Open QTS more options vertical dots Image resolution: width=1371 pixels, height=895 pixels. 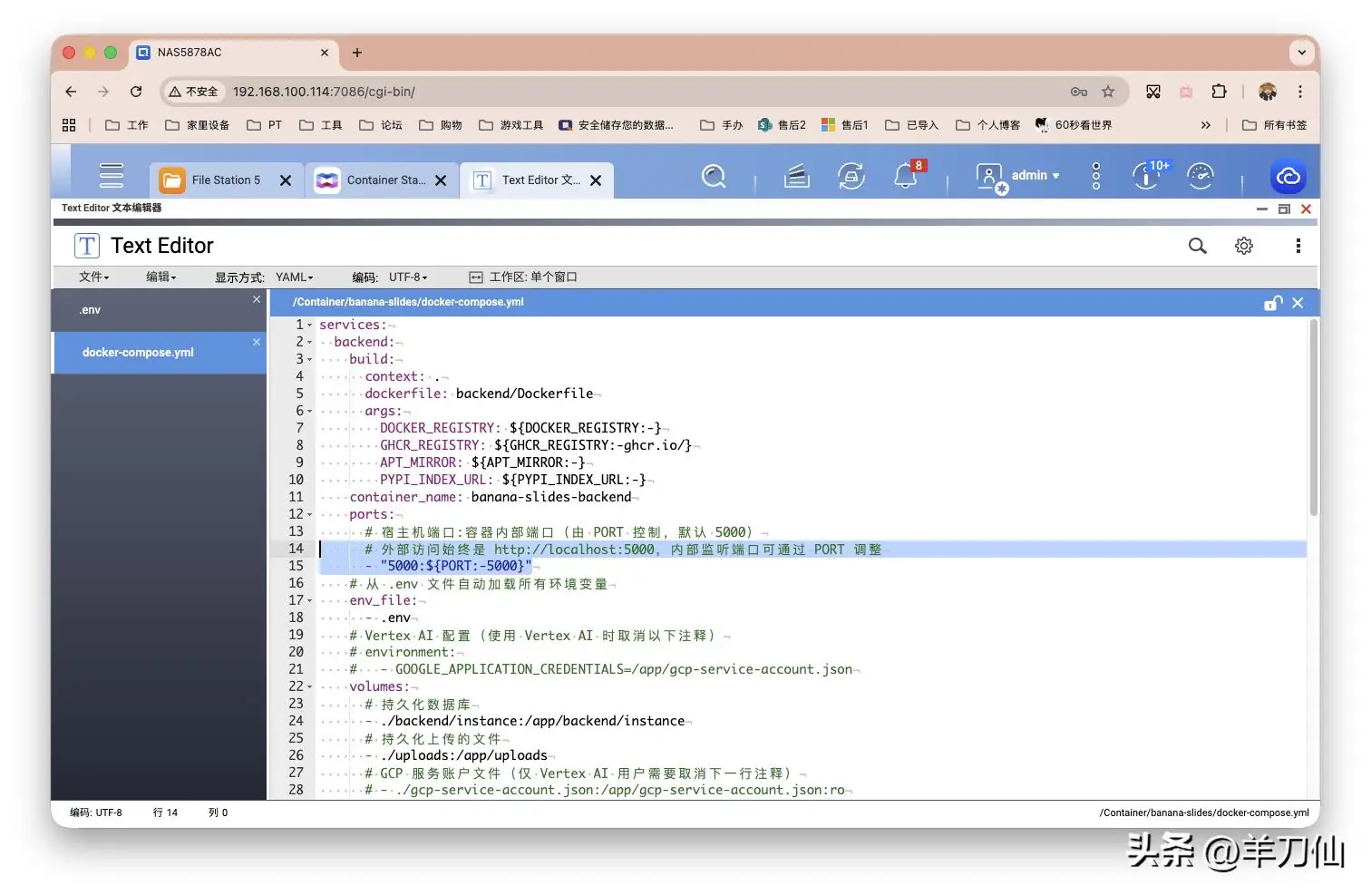pyautogui.click(x=1096, y=176)
